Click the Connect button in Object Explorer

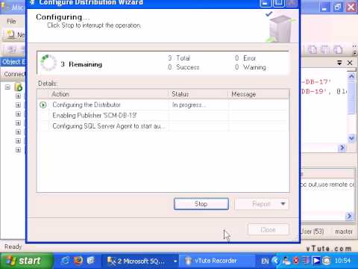[14, 74]
